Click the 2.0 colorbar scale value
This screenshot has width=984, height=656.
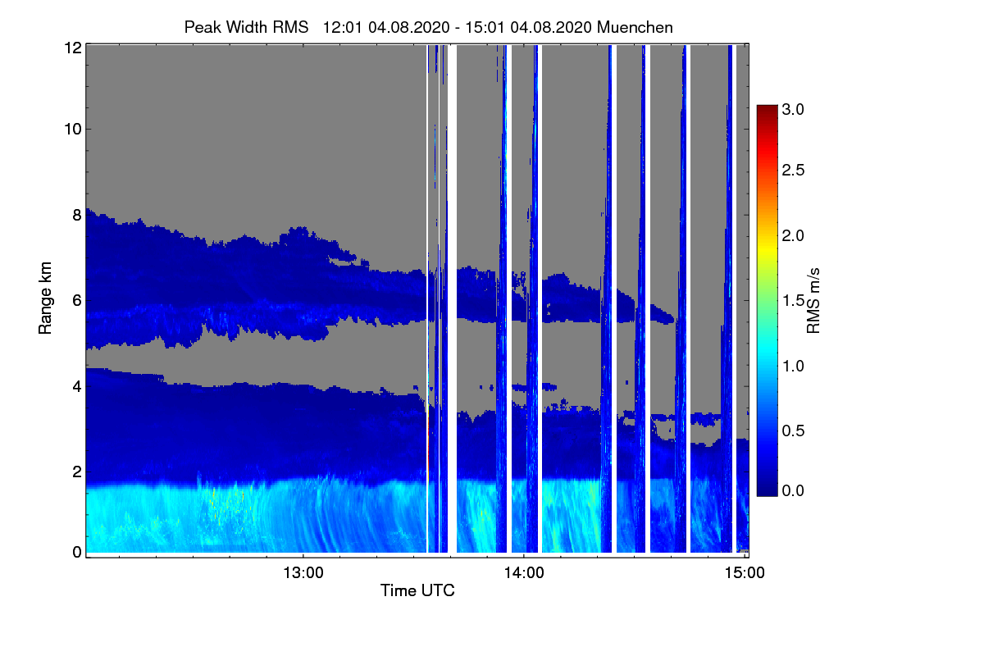pos(794,236)
